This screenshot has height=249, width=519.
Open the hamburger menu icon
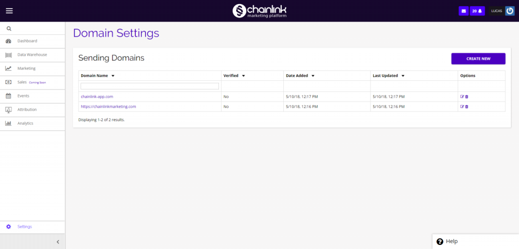[9, 11]
